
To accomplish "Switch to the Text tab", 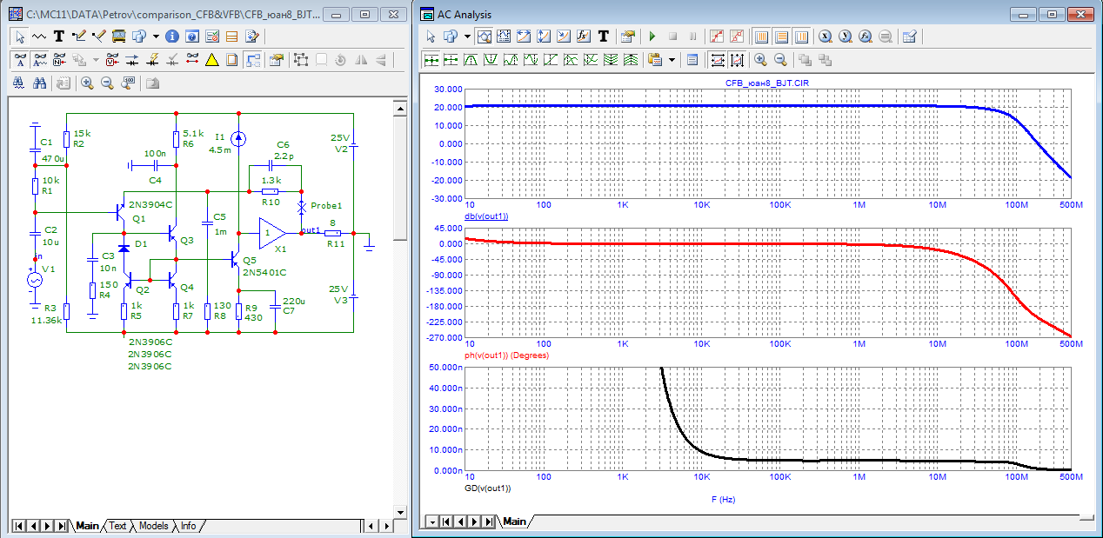I will (x=117, y=526).
